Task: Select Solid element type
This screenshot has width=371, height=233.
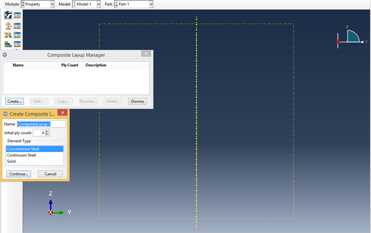Action: [35, 161]
